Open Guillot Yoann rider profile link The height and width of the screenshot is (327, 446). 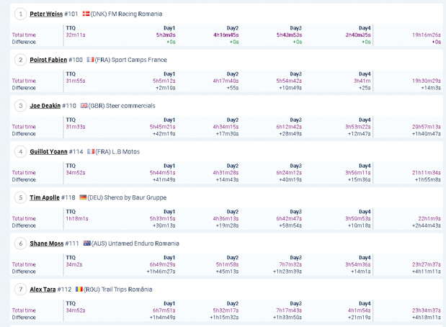pyautogui.click(x=49, y=151)
